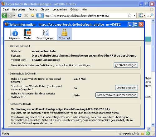
Task: Open Gespeicherte Passwörter anzeigen
Action: click(117, 95)
